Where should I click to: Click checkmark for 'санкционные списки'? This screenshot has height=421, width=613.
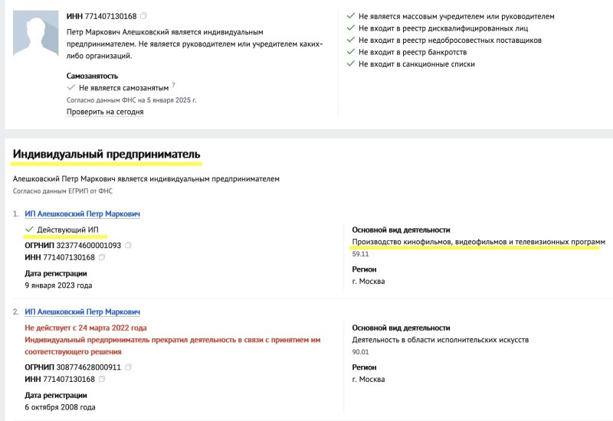click(x=351, y=64)
